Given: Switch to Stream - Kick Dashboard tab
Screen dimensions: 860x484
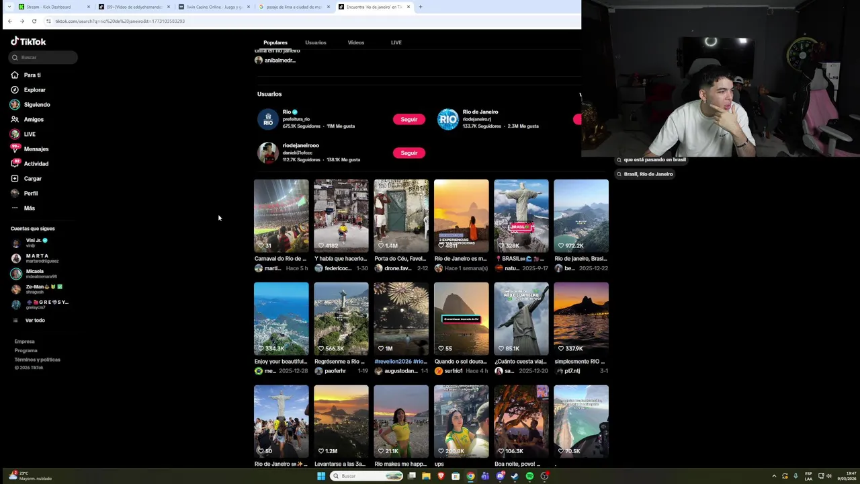Looking at the screenshot, I should click(54, 7).
